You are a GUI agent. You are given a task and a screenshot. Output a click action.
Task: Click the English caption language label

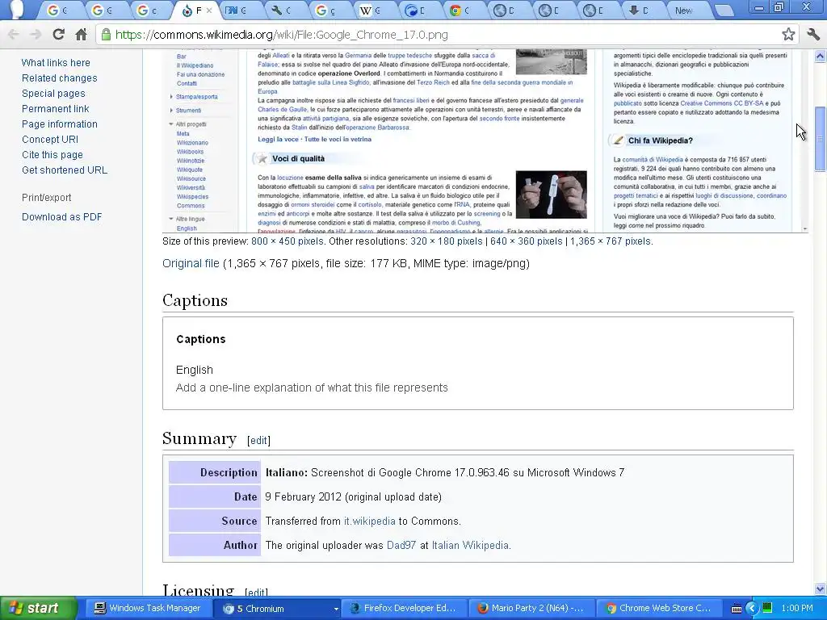195,370
